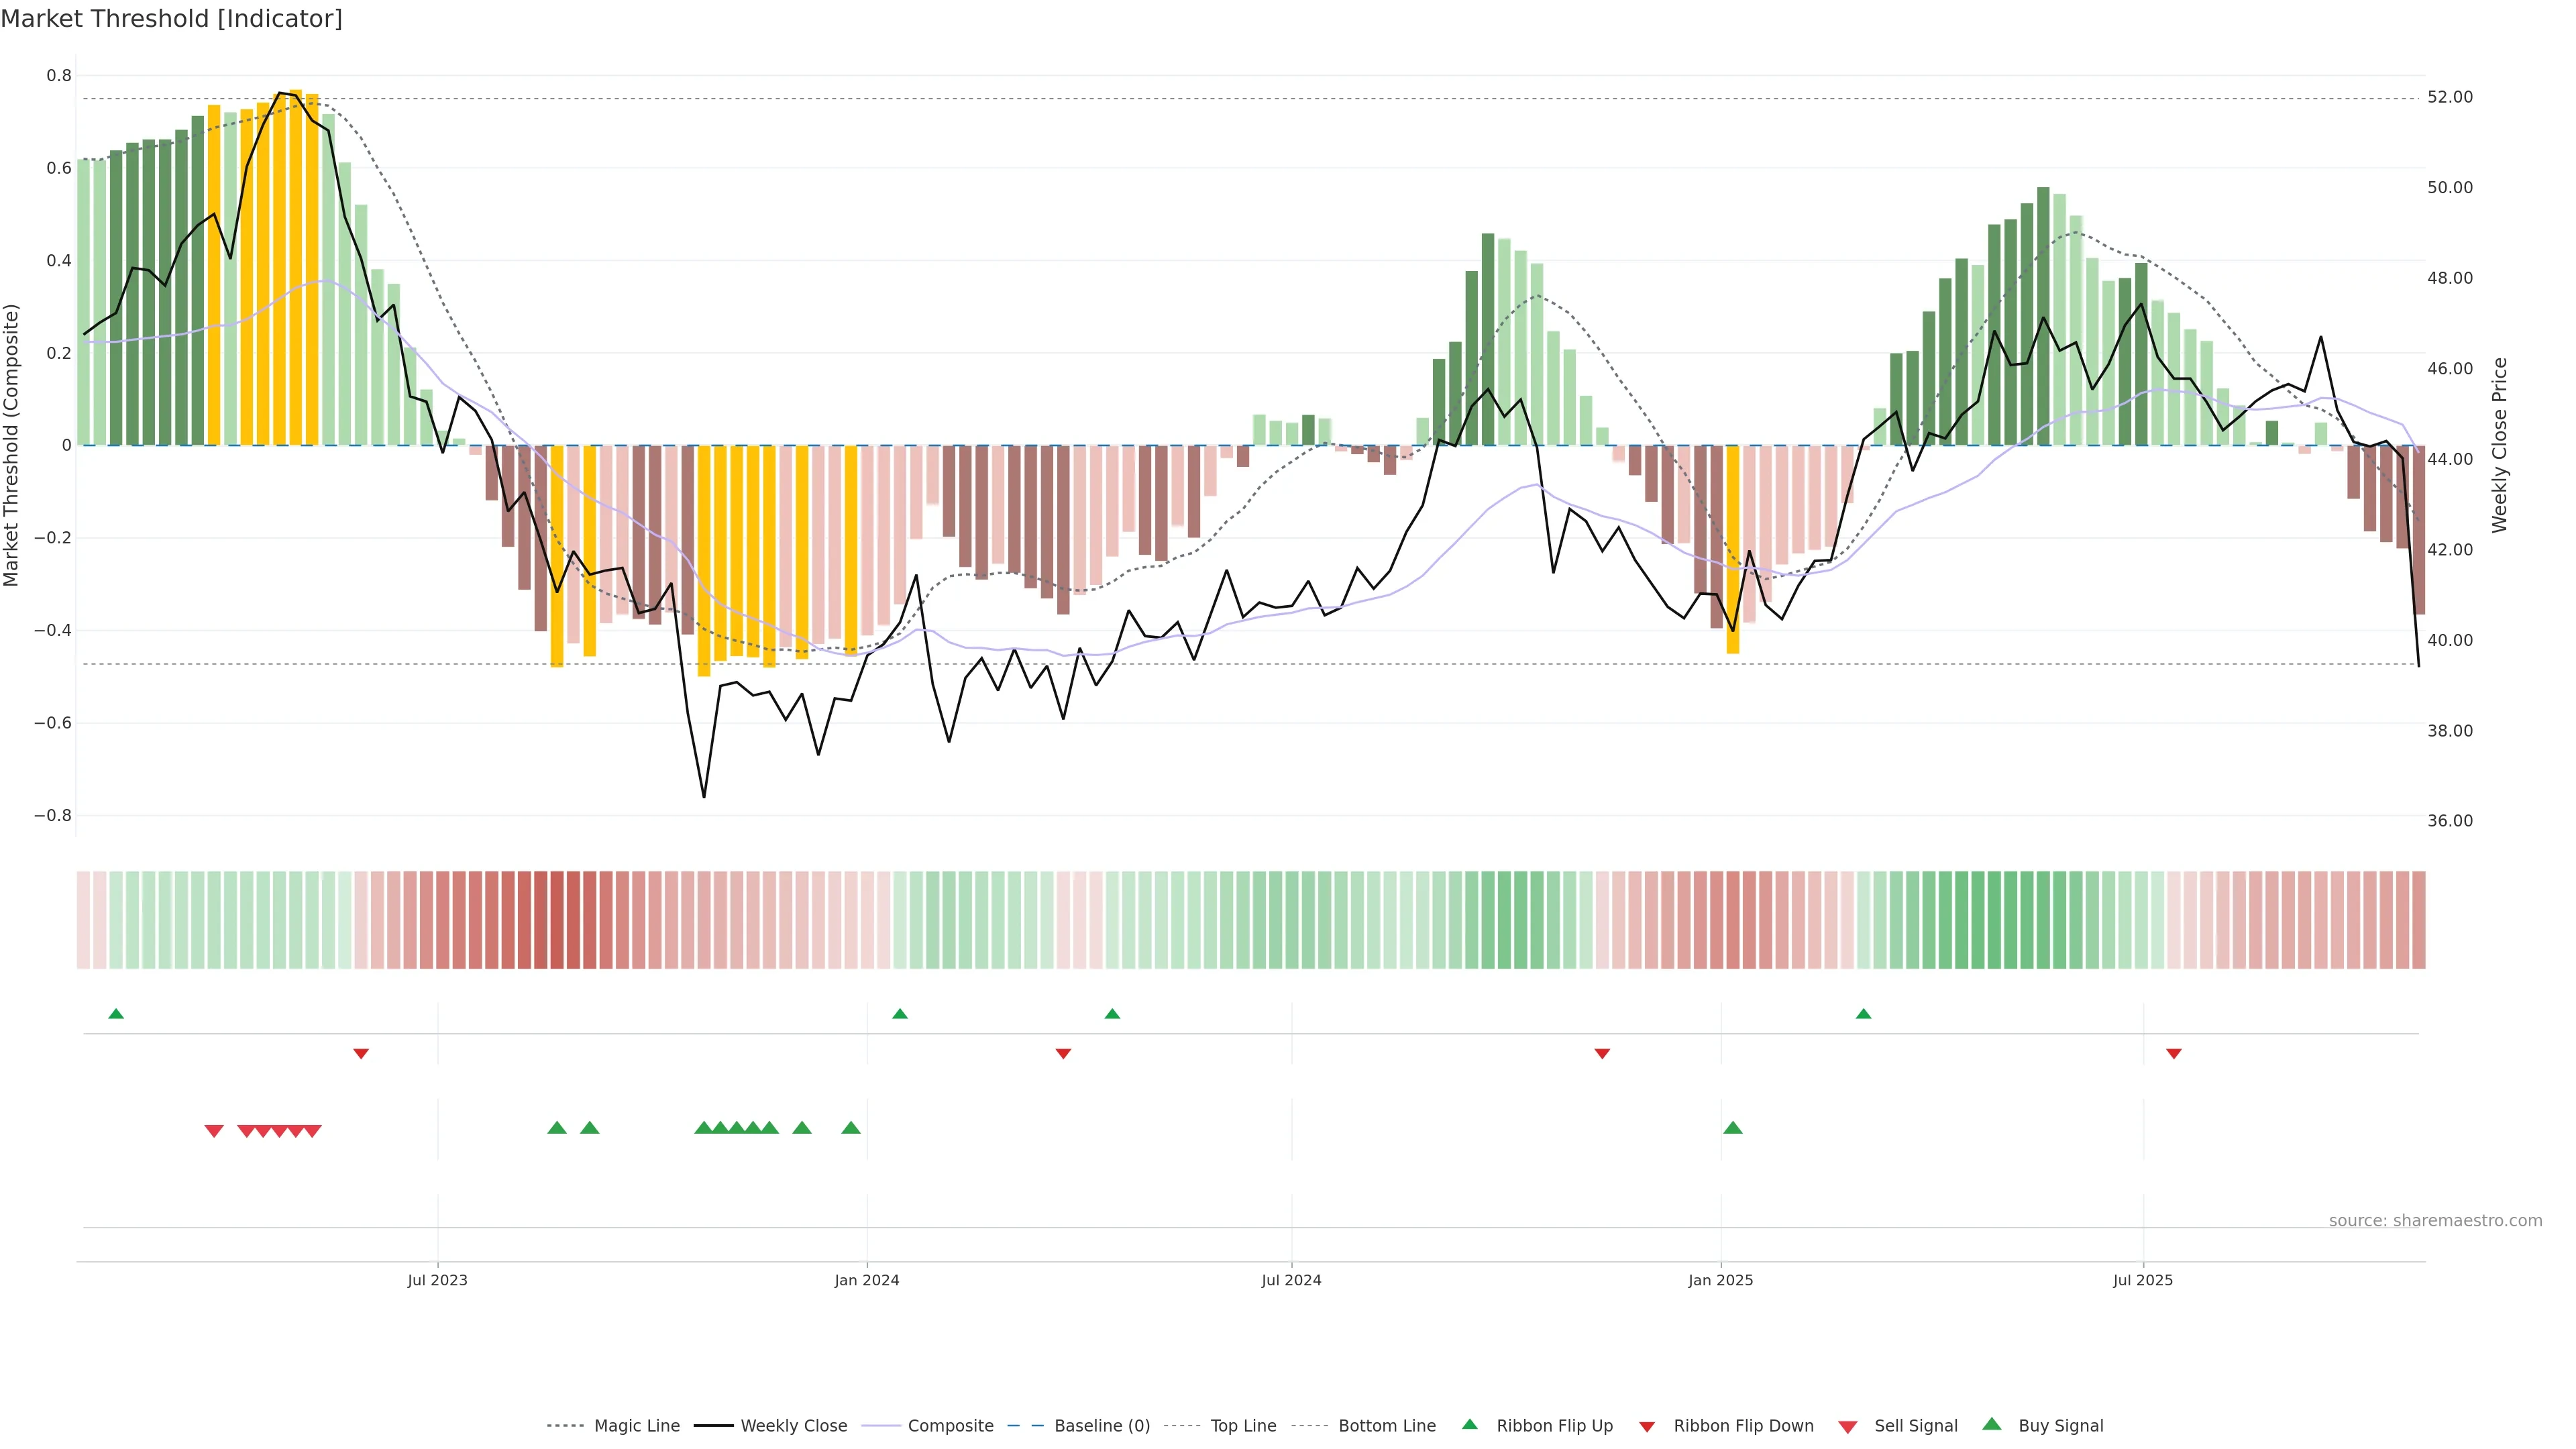Click the Jan 2024 x-axis label

point(867,1280)
